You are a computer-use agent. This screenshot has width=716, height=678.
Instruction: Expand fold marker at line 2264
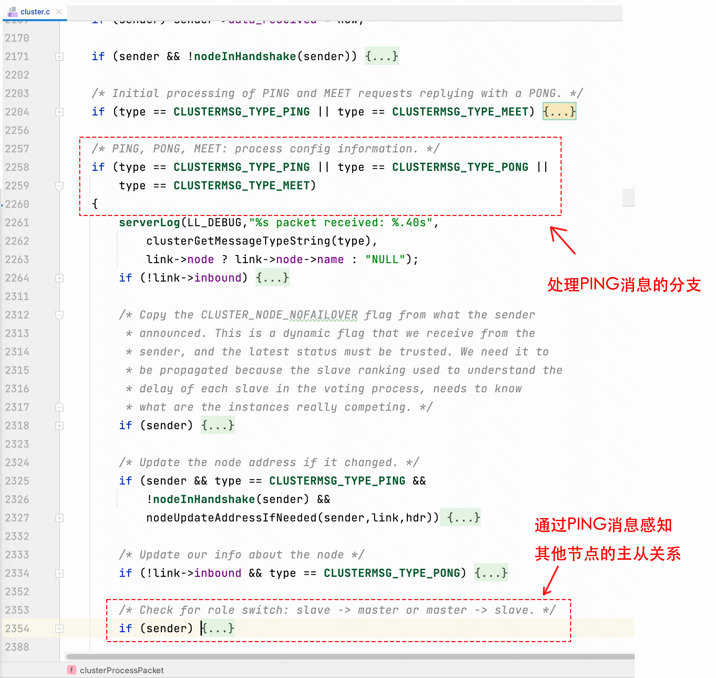pos(59,278)
